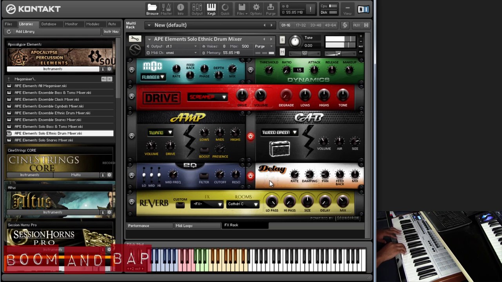Show the Info pane icon
The image size is (502, 282).
pyautogui.click(x=180, y=9)
